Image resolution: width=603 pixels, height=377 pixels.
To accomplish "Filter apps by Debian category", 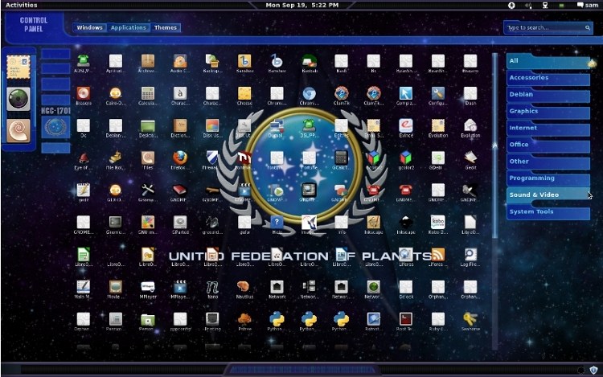I will pyautogui.click(x=548, y=95).
